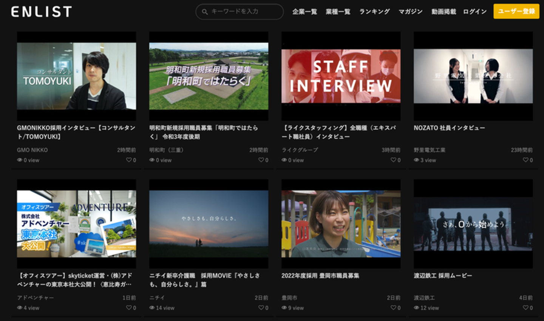This screenshot has width=544, height=321.
Task: Click the 渡辺鉄工 採用ムービー title
Action: point(443,276)
